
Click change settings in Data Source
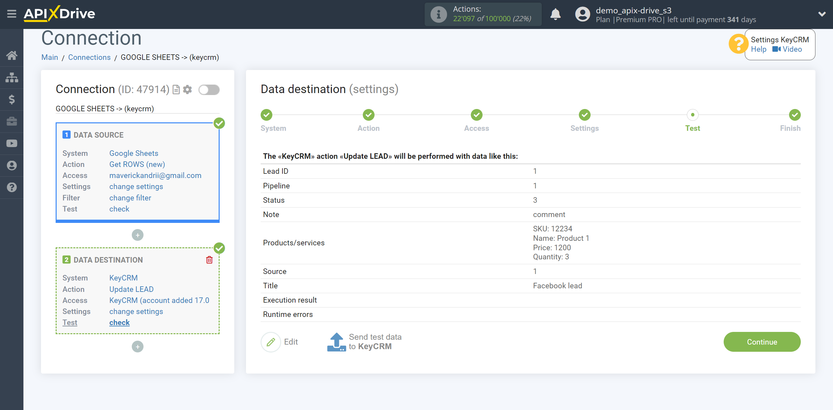[136, 187]
